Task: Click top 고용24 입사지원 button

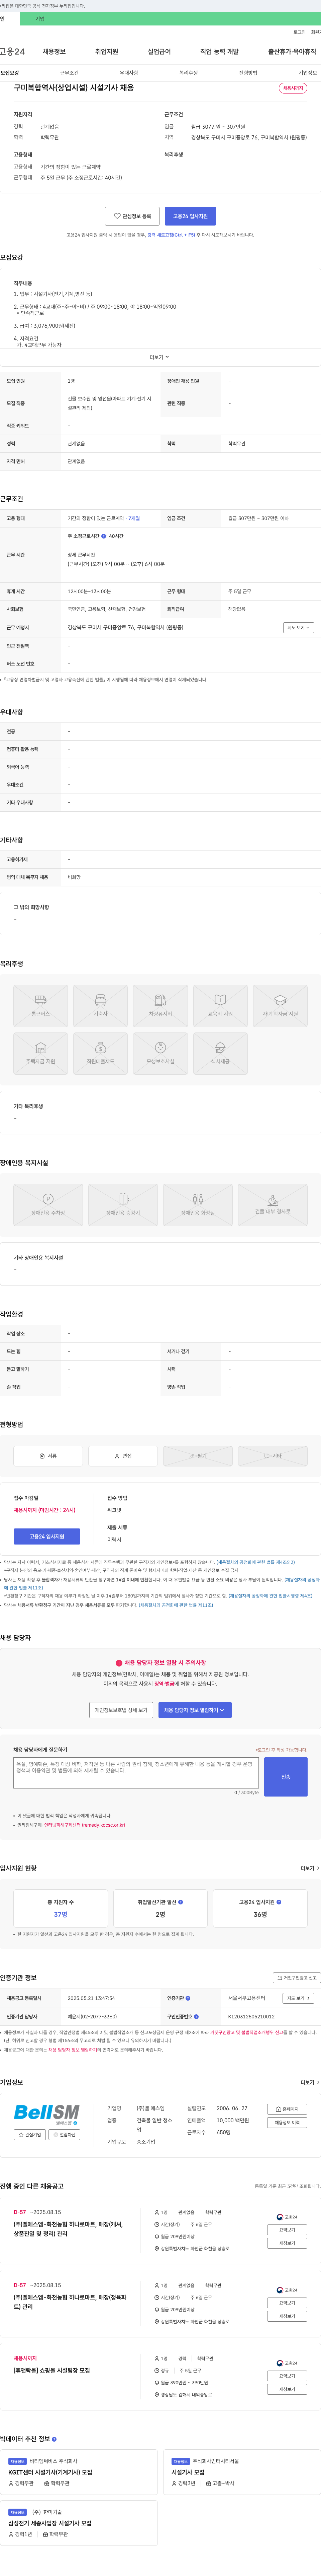Action: [x=190, y=216]
